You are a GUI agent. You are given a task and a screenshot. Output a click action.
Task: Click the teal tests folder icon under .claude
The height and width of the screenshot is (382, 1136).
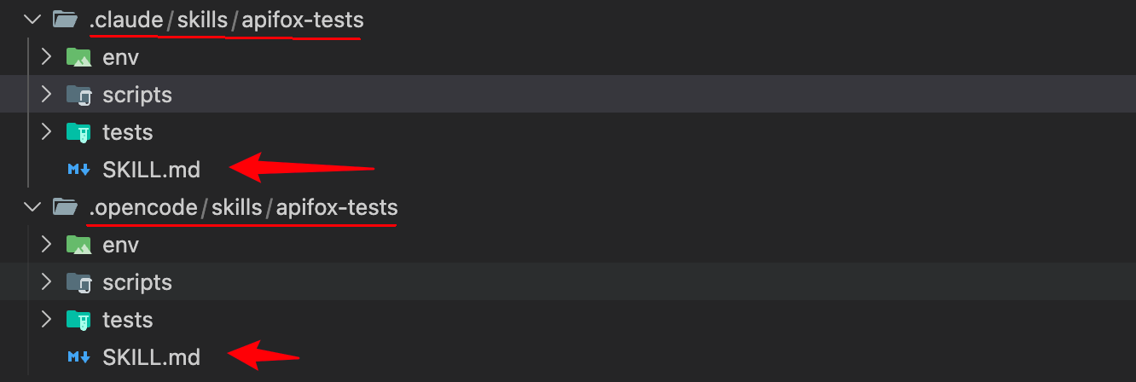[78, 132]
